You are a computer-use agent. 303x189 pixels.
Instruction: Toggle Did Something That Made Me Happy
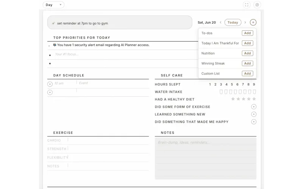point(254,122)
